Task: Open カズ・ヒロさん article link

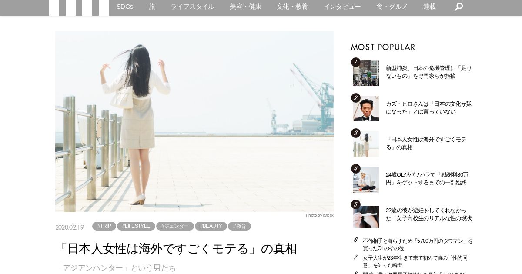Action: tap(428, 108)
